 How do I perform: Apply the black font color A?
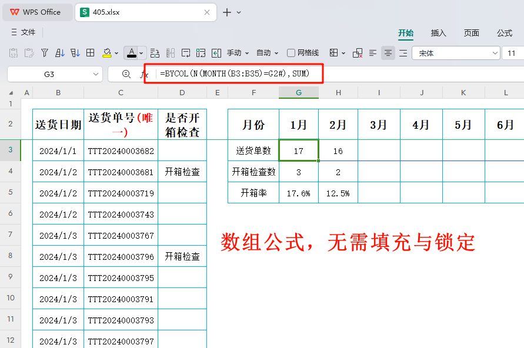click(x=132, y=53)
